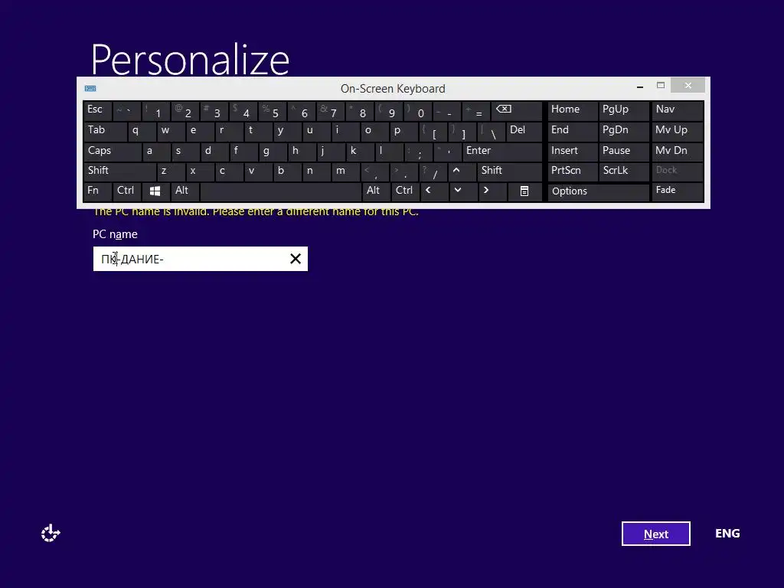Viewport: 784px width, 588px height.
Task: Click the context menu key icon
Action: coord(524,191)
